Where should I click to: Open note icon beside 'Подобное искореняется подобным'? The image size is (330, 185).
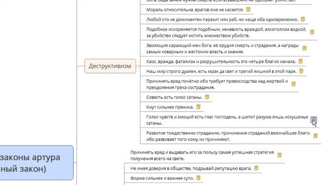tap(312, 32)
